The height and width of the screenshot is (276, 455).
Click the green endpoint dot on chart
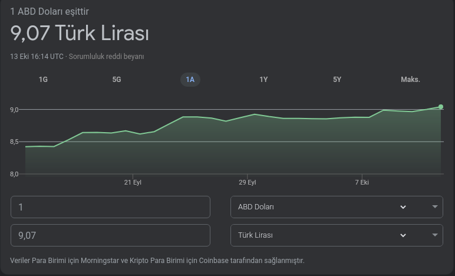[x=441, y=107]
